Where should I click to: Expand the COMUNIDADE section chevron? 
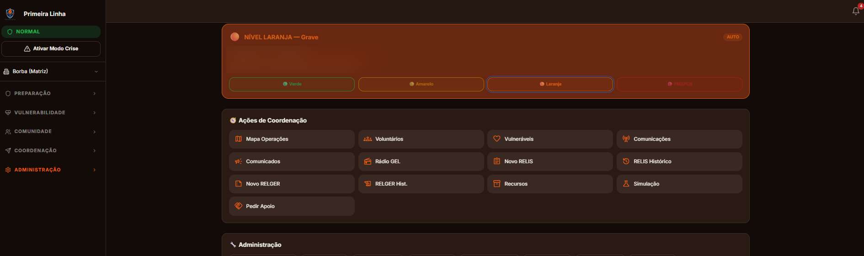point(95,132)
